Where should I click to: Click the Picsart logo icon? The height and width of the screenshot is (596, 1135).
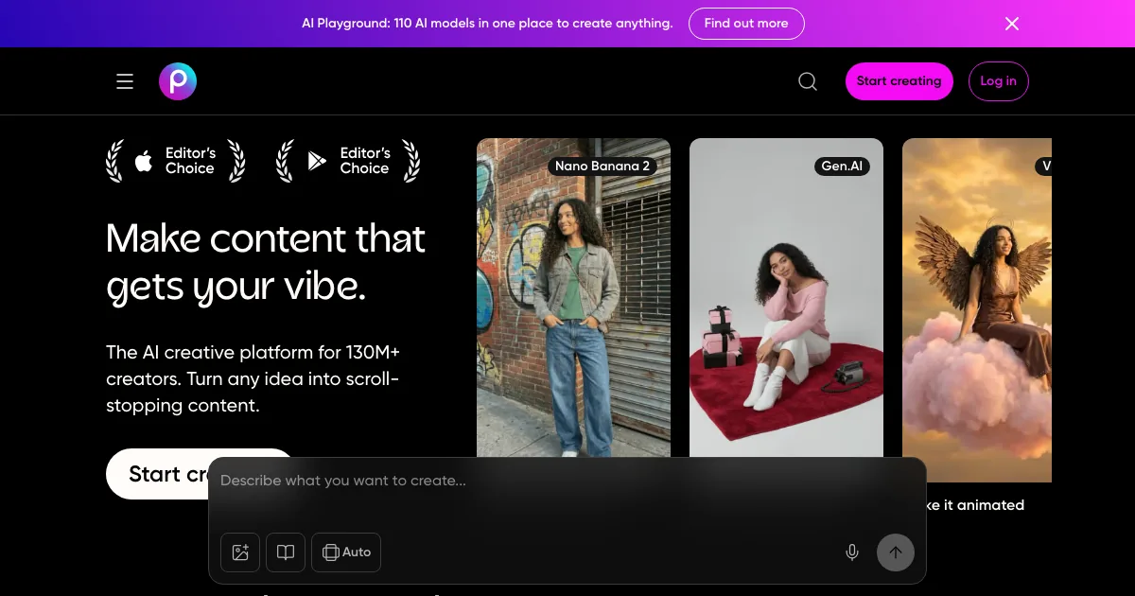(x=178, y=81)
